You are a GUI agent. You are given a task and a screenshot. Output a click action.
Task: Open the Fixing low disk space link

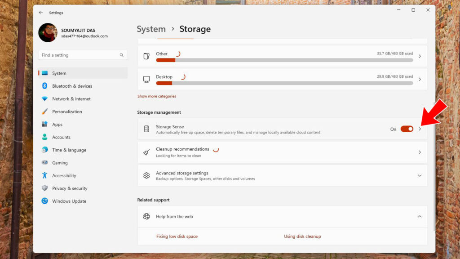click(177, 237)
